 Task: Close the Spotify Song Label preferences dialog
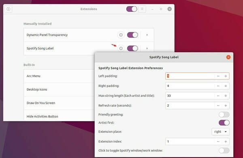[x=228, y=57]
